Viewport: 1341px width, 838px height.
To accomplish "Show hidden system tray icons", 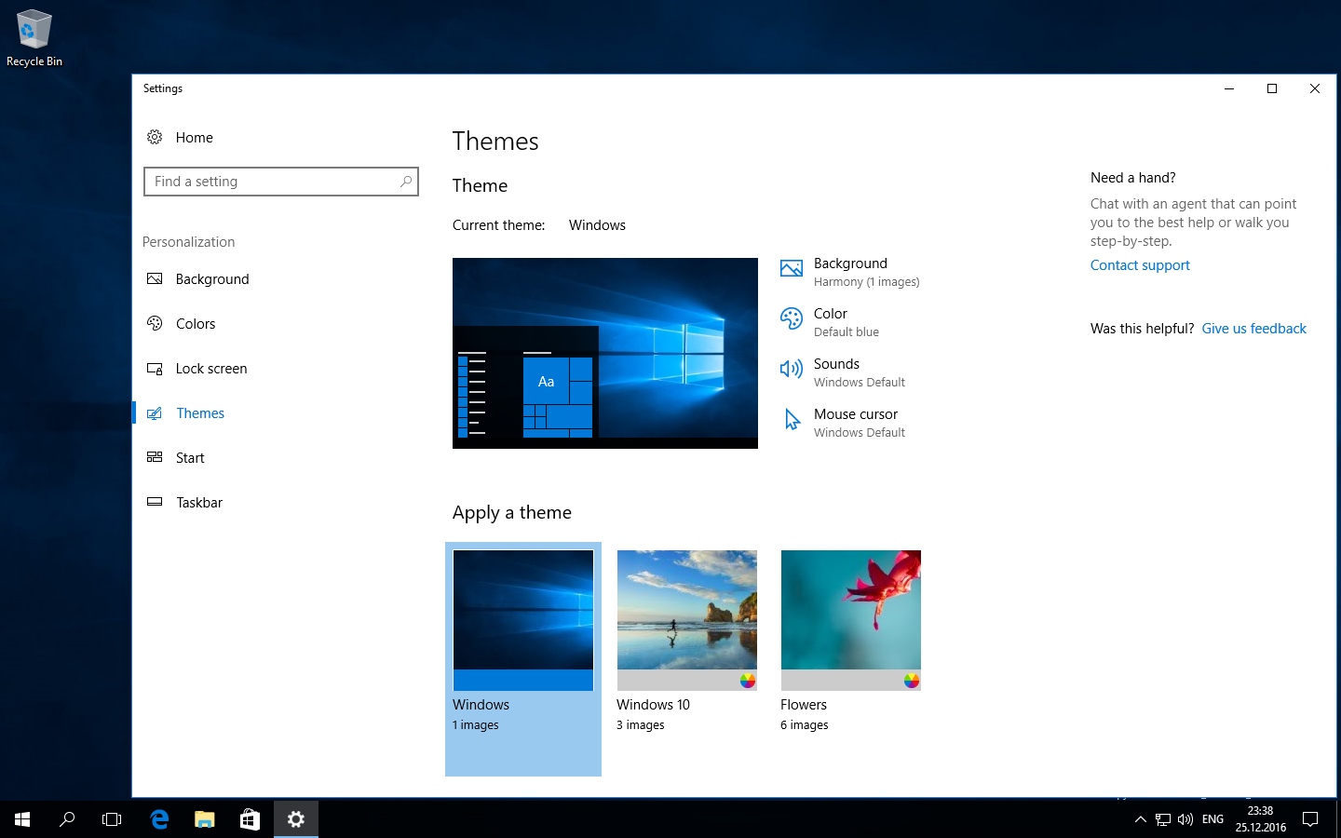I will (1141, 819).
